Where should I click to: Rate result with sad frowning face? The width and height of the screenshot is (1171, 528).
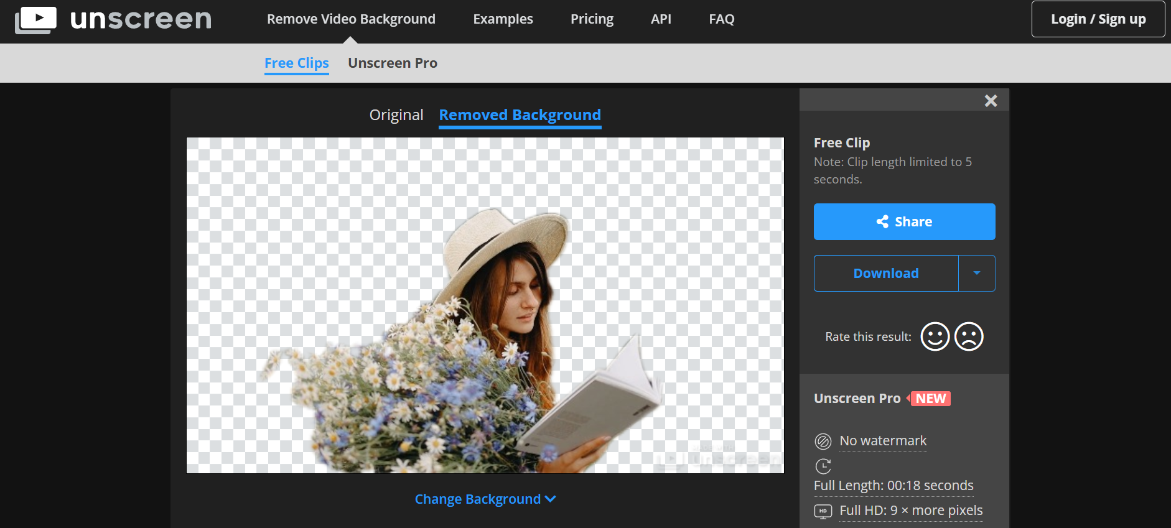(969, 336)
